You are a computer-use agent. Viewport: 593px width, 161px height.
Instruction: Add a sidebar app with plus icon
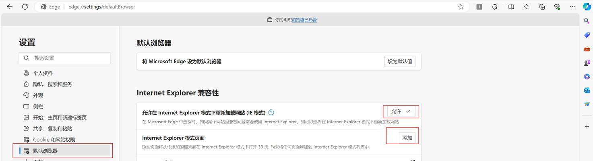pyautogui.click(x=587, y=126)
